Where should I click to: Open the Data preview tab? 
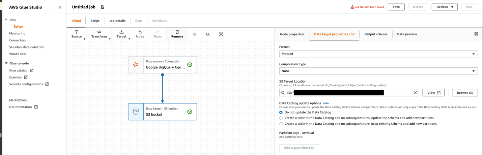tap(407, 34)
